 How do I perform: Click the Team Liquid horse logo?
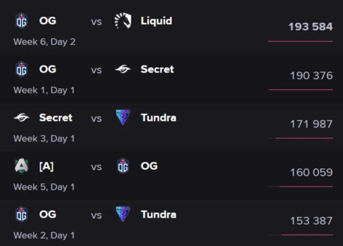click(123, 21)
